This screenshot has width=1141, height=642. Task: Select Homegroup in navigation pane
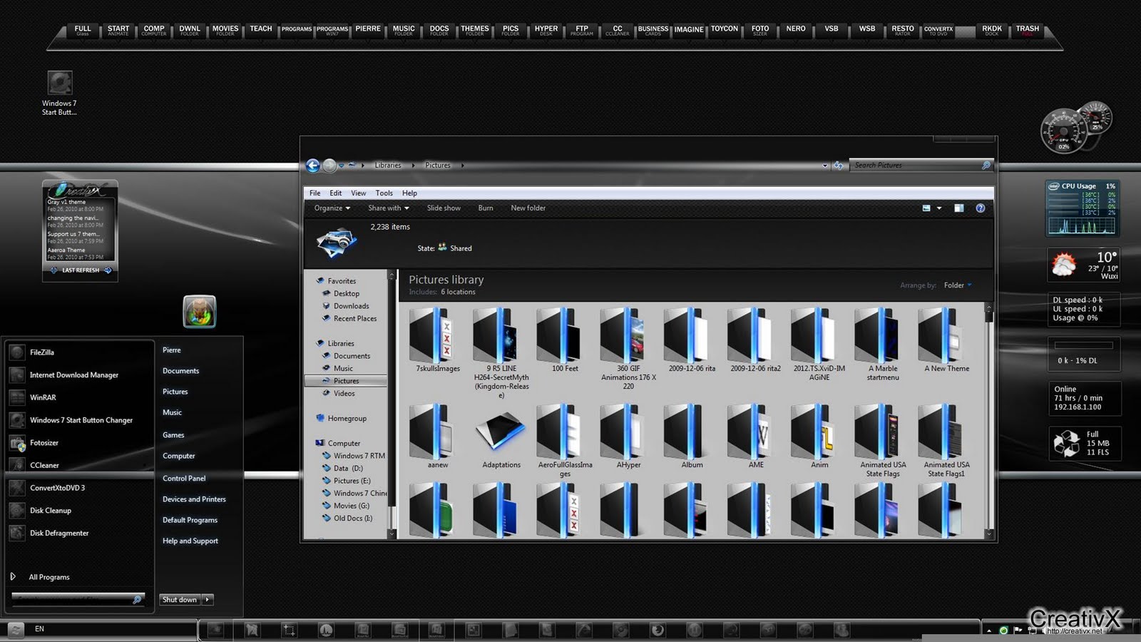click(x=347, y=419)
